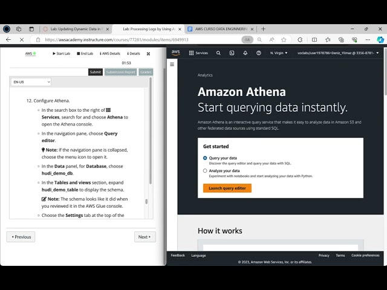Click End Lab
The height and width of the screenshot is (290, 387).
[85, 54]
